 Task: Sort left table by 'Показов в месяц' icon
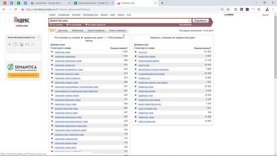tap(127, 48)
